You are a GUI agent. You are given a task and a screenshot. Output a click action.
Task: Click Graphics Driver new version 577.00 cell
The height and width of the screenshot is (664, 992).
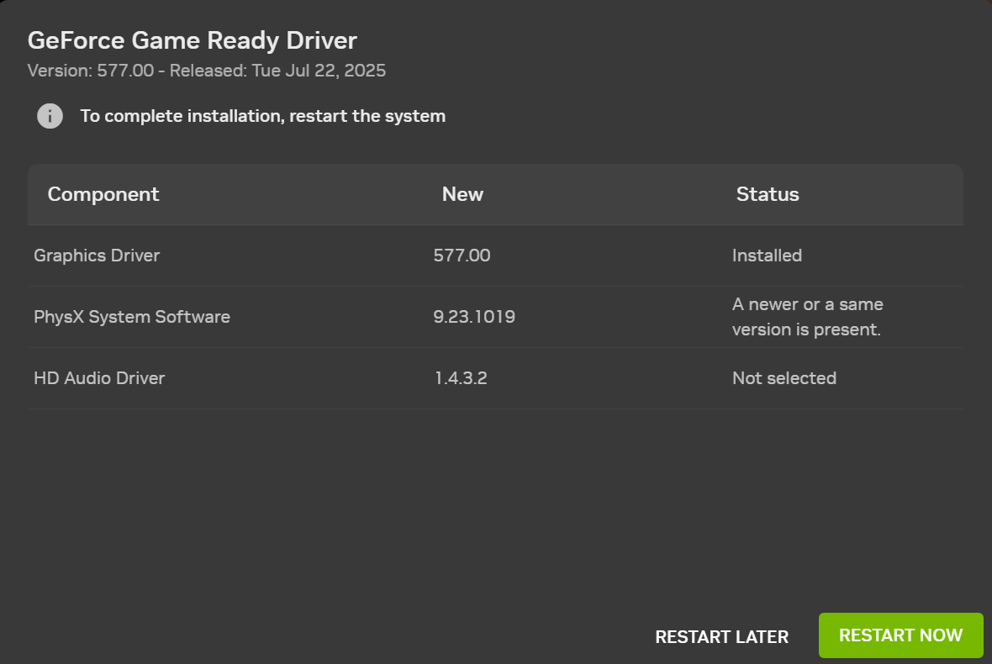[x=462, y=256]
